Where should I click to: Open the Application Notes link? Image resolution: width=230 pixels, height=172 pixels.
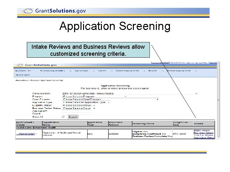tap(204, 138)
